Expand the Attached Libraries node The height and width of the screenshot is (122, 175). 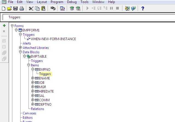click(20, 47)
